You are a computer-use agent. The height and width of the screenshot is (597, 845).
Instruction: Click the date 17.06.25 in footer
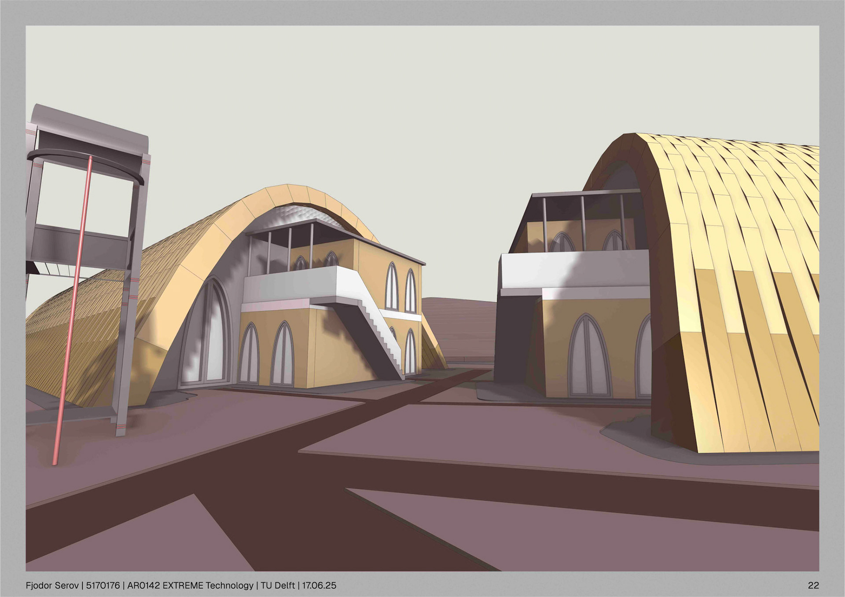click(x=319, y=586)
